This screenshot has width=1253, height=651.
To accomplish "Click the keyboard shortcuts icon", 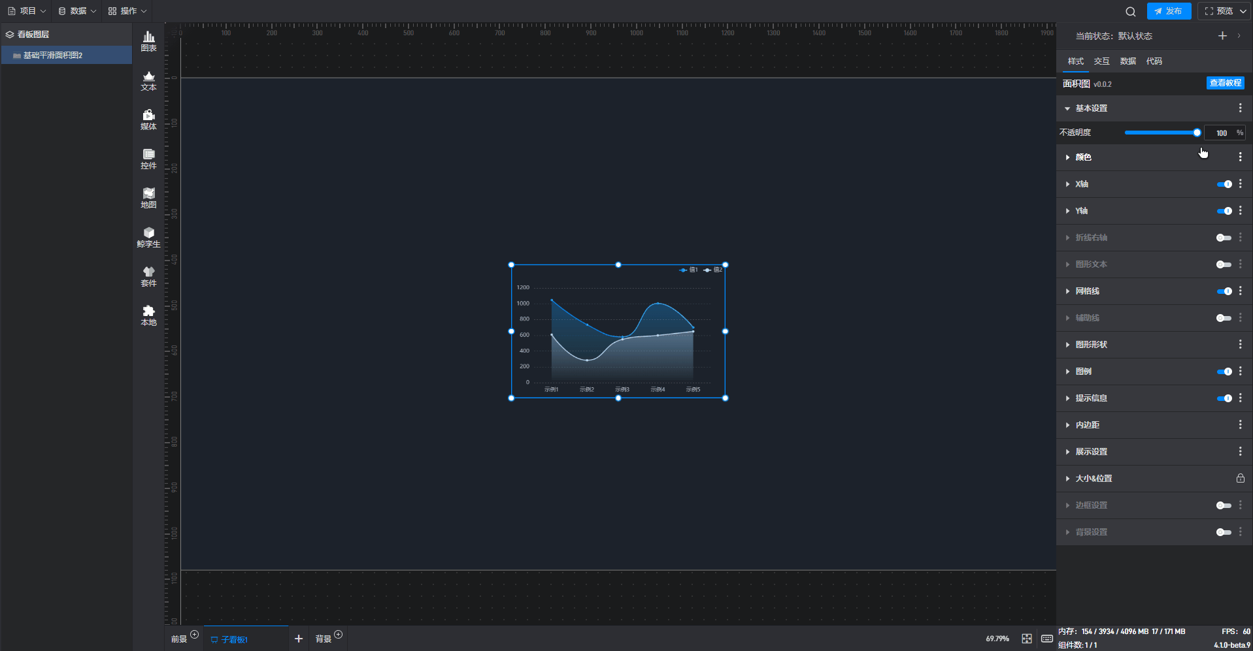I will (x=1046, y=639).
